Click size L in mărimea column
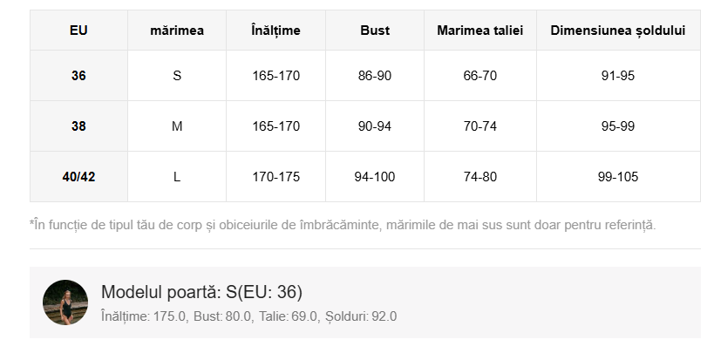 177,177
